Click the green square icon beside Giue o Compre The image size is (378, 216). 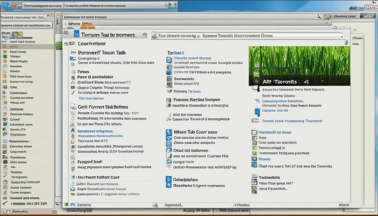73,87
